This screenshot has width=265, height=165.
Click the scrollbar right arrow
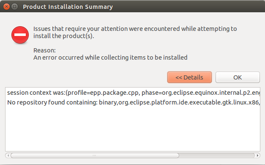tap(257, 155)
